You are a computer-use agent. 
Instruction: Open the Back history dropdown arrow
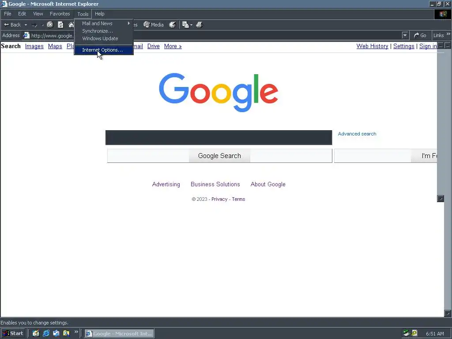coord(26,25)
